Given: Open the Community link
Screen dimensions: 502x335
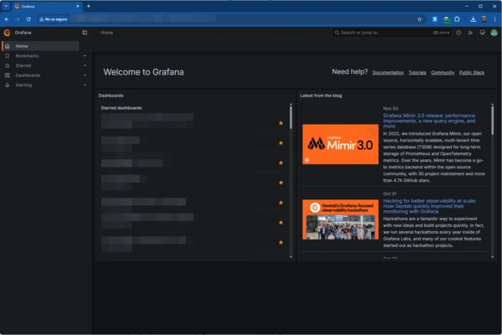Looking at the screenshot, I should point(443,73).
